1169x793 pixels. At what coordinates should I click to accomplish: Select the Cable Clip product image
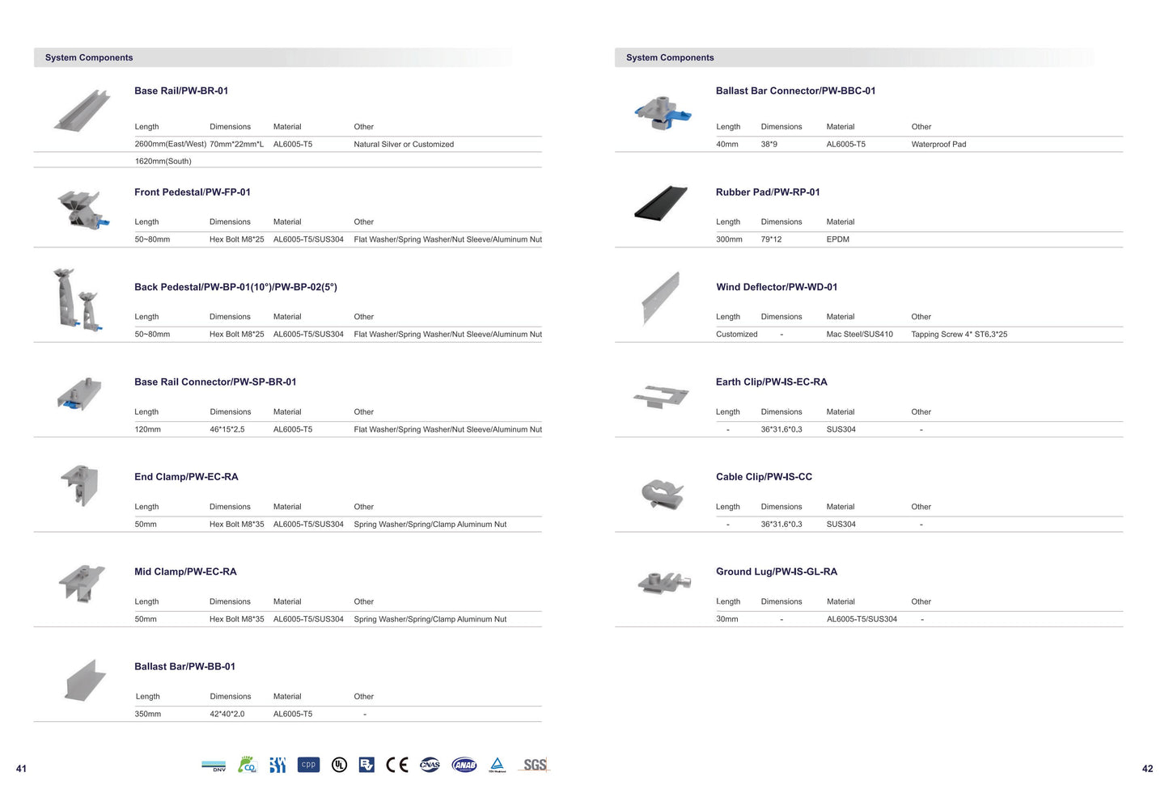pos(662,494)
